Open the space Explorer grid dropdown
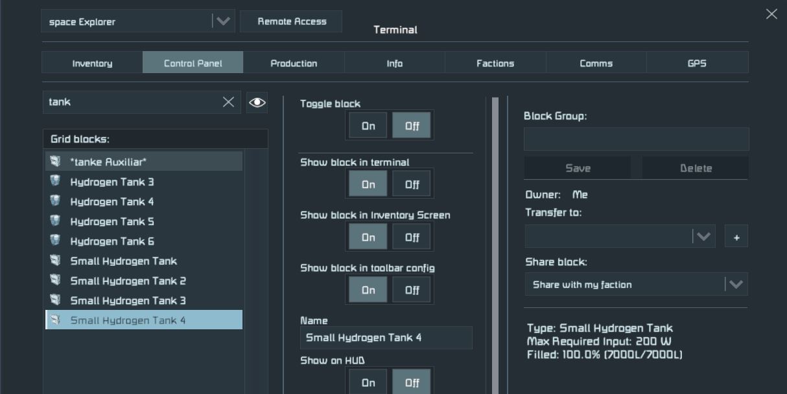The image size is (787, 394). [x=222, y=21]
